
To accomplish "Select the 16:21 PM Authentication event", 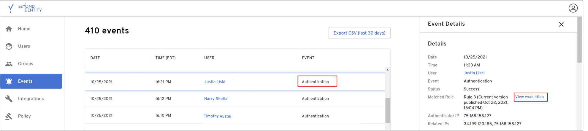I will 315,82.
